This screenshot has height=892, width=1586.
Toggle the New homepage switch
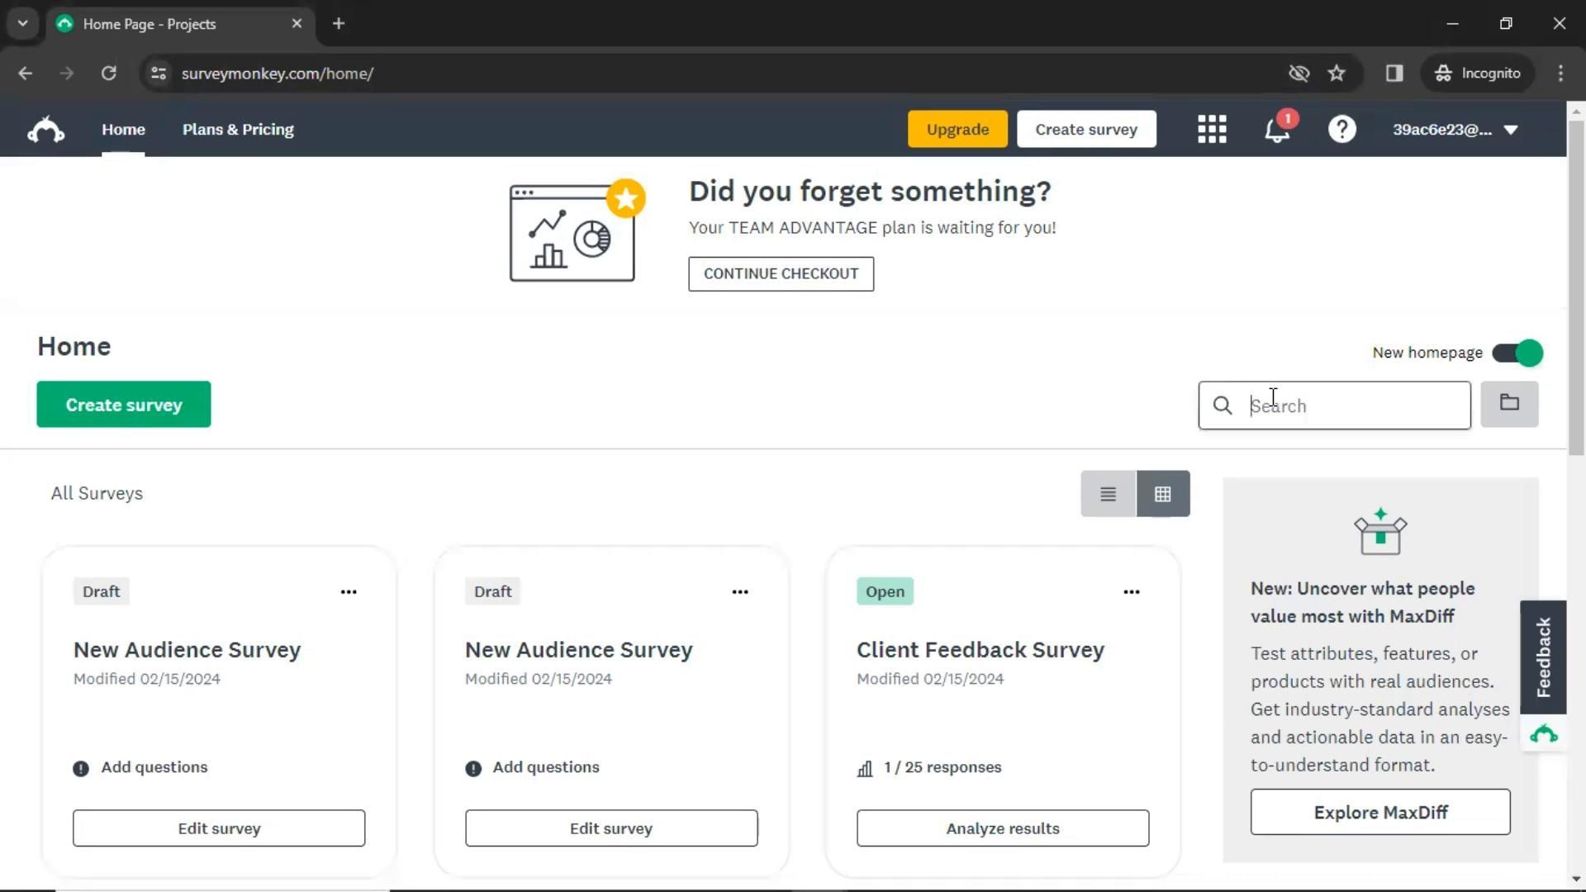1517,353
